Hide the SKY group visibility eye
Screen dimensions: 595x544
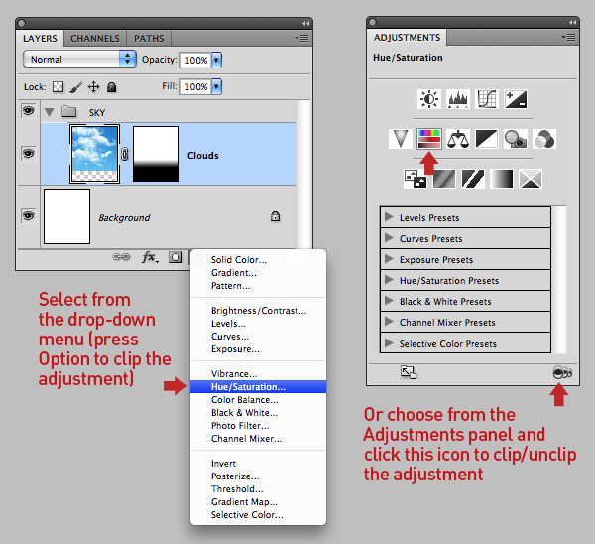click(28, 111)
